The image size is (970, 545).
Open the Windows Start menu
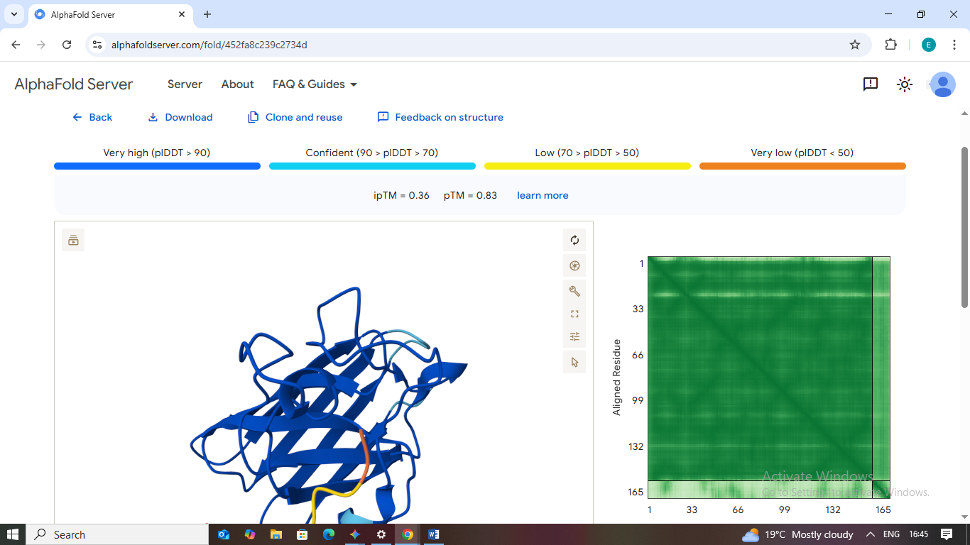pos(13,534)
